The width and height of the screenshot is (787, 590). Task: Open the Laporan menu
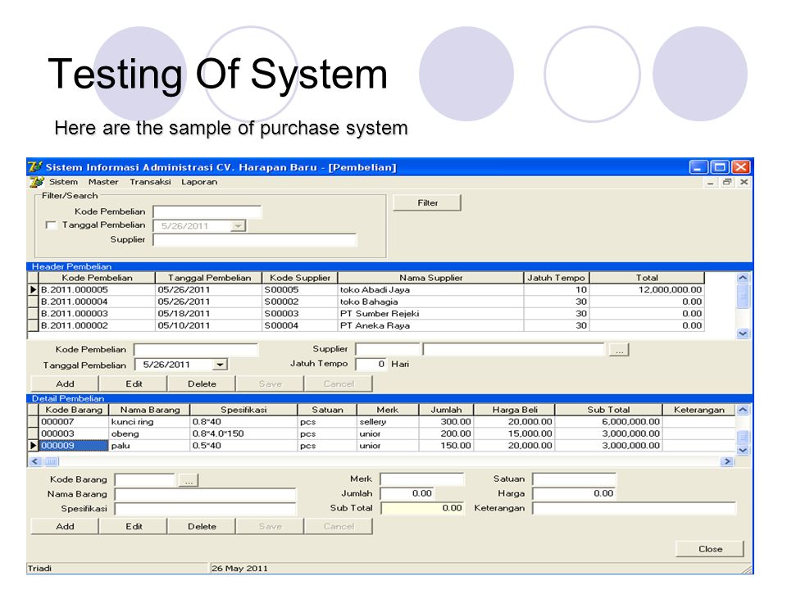click(199, 182)
